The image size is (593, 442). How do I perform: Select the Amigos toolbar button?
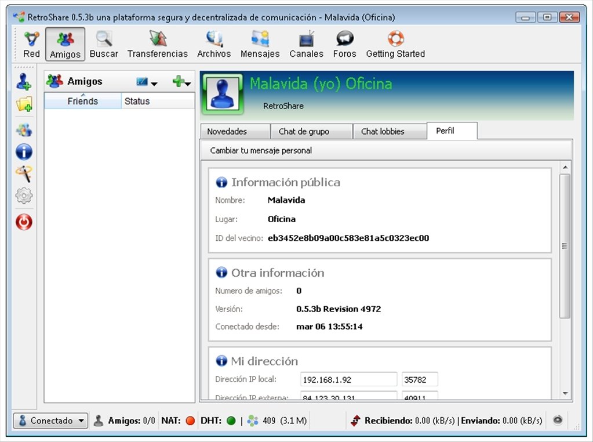65,45
